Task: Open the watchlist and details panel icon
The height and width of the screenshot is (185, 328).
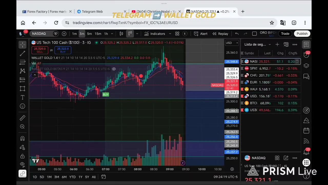Action: click(306, 44)
